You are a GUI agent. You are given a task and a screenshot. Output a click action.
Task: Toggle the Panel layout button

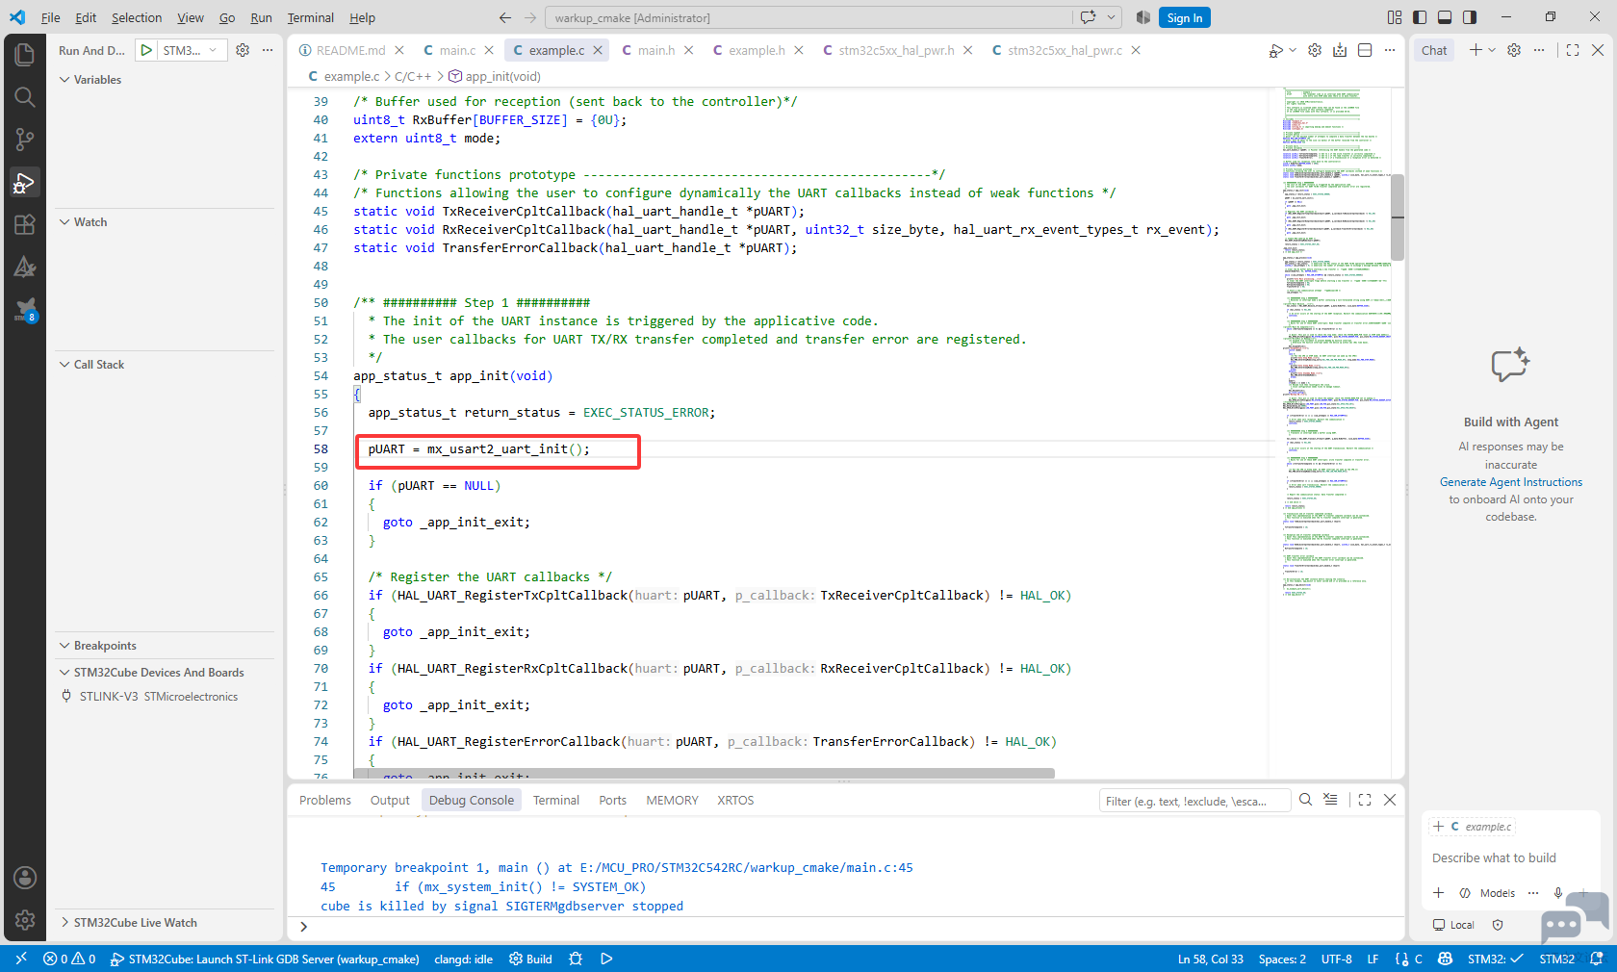coord(1445,17)
